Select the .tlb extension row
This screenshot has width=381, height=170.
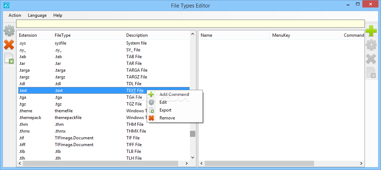[104, 151]
